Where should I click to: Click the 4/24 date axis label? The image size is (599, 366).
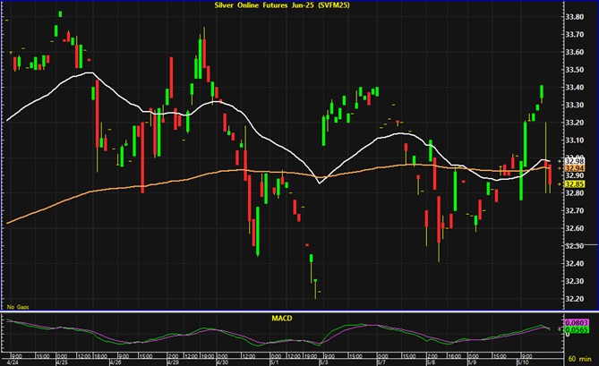[x=12, y=362]
